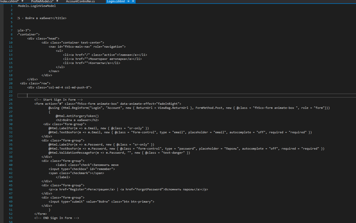Click the div class="head" line
The width and height of the screenshot is (356, 223).
pyautogui.click(x=43, y=38)
